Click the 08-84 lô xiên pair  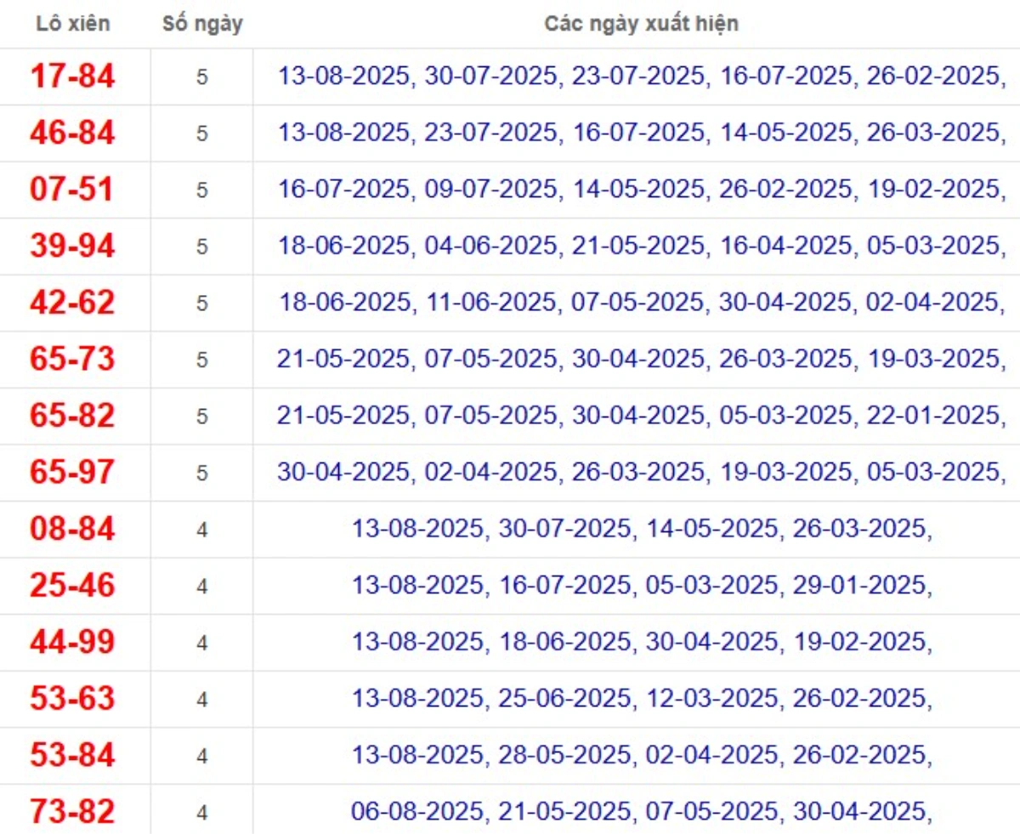72,529
